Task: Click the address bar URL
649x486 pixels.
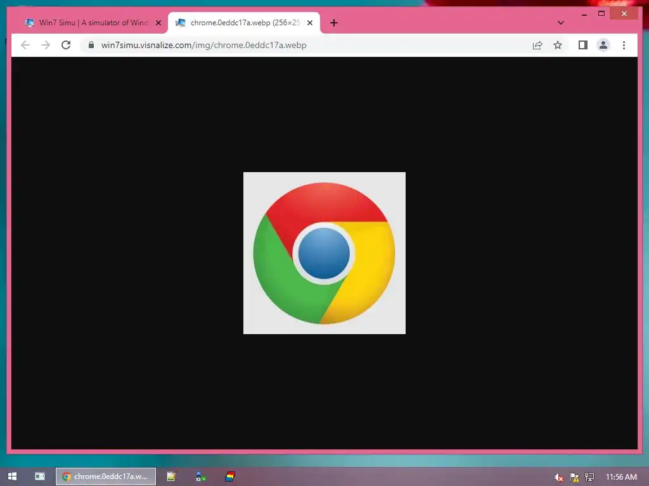Action: (x=203, y=45)
